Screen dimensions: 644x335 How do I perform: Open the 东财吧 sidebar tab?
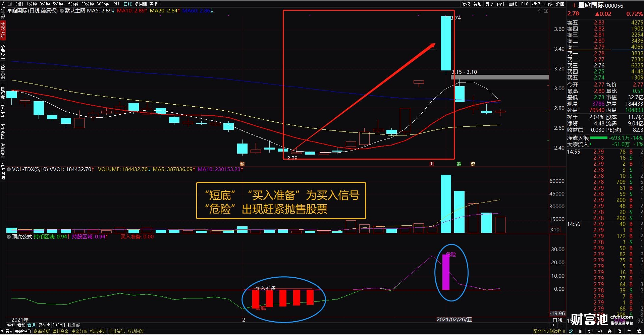(3, 171)
